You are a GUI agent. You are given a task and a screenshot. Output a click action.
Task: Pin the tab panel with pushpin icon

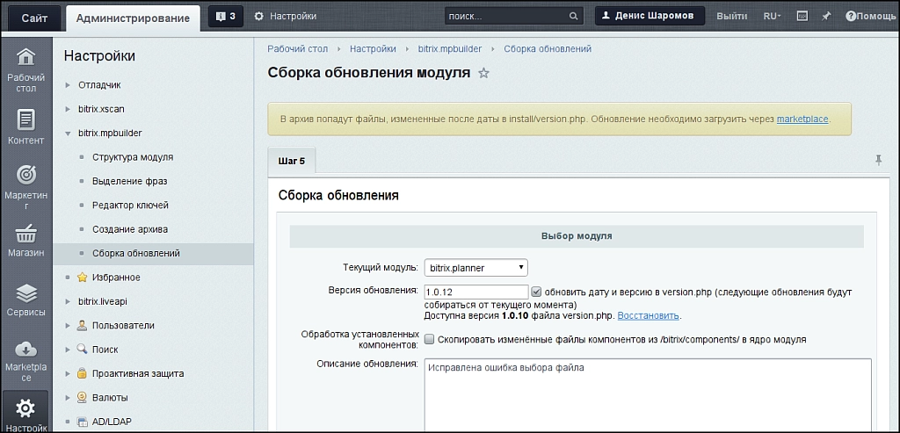878,160
